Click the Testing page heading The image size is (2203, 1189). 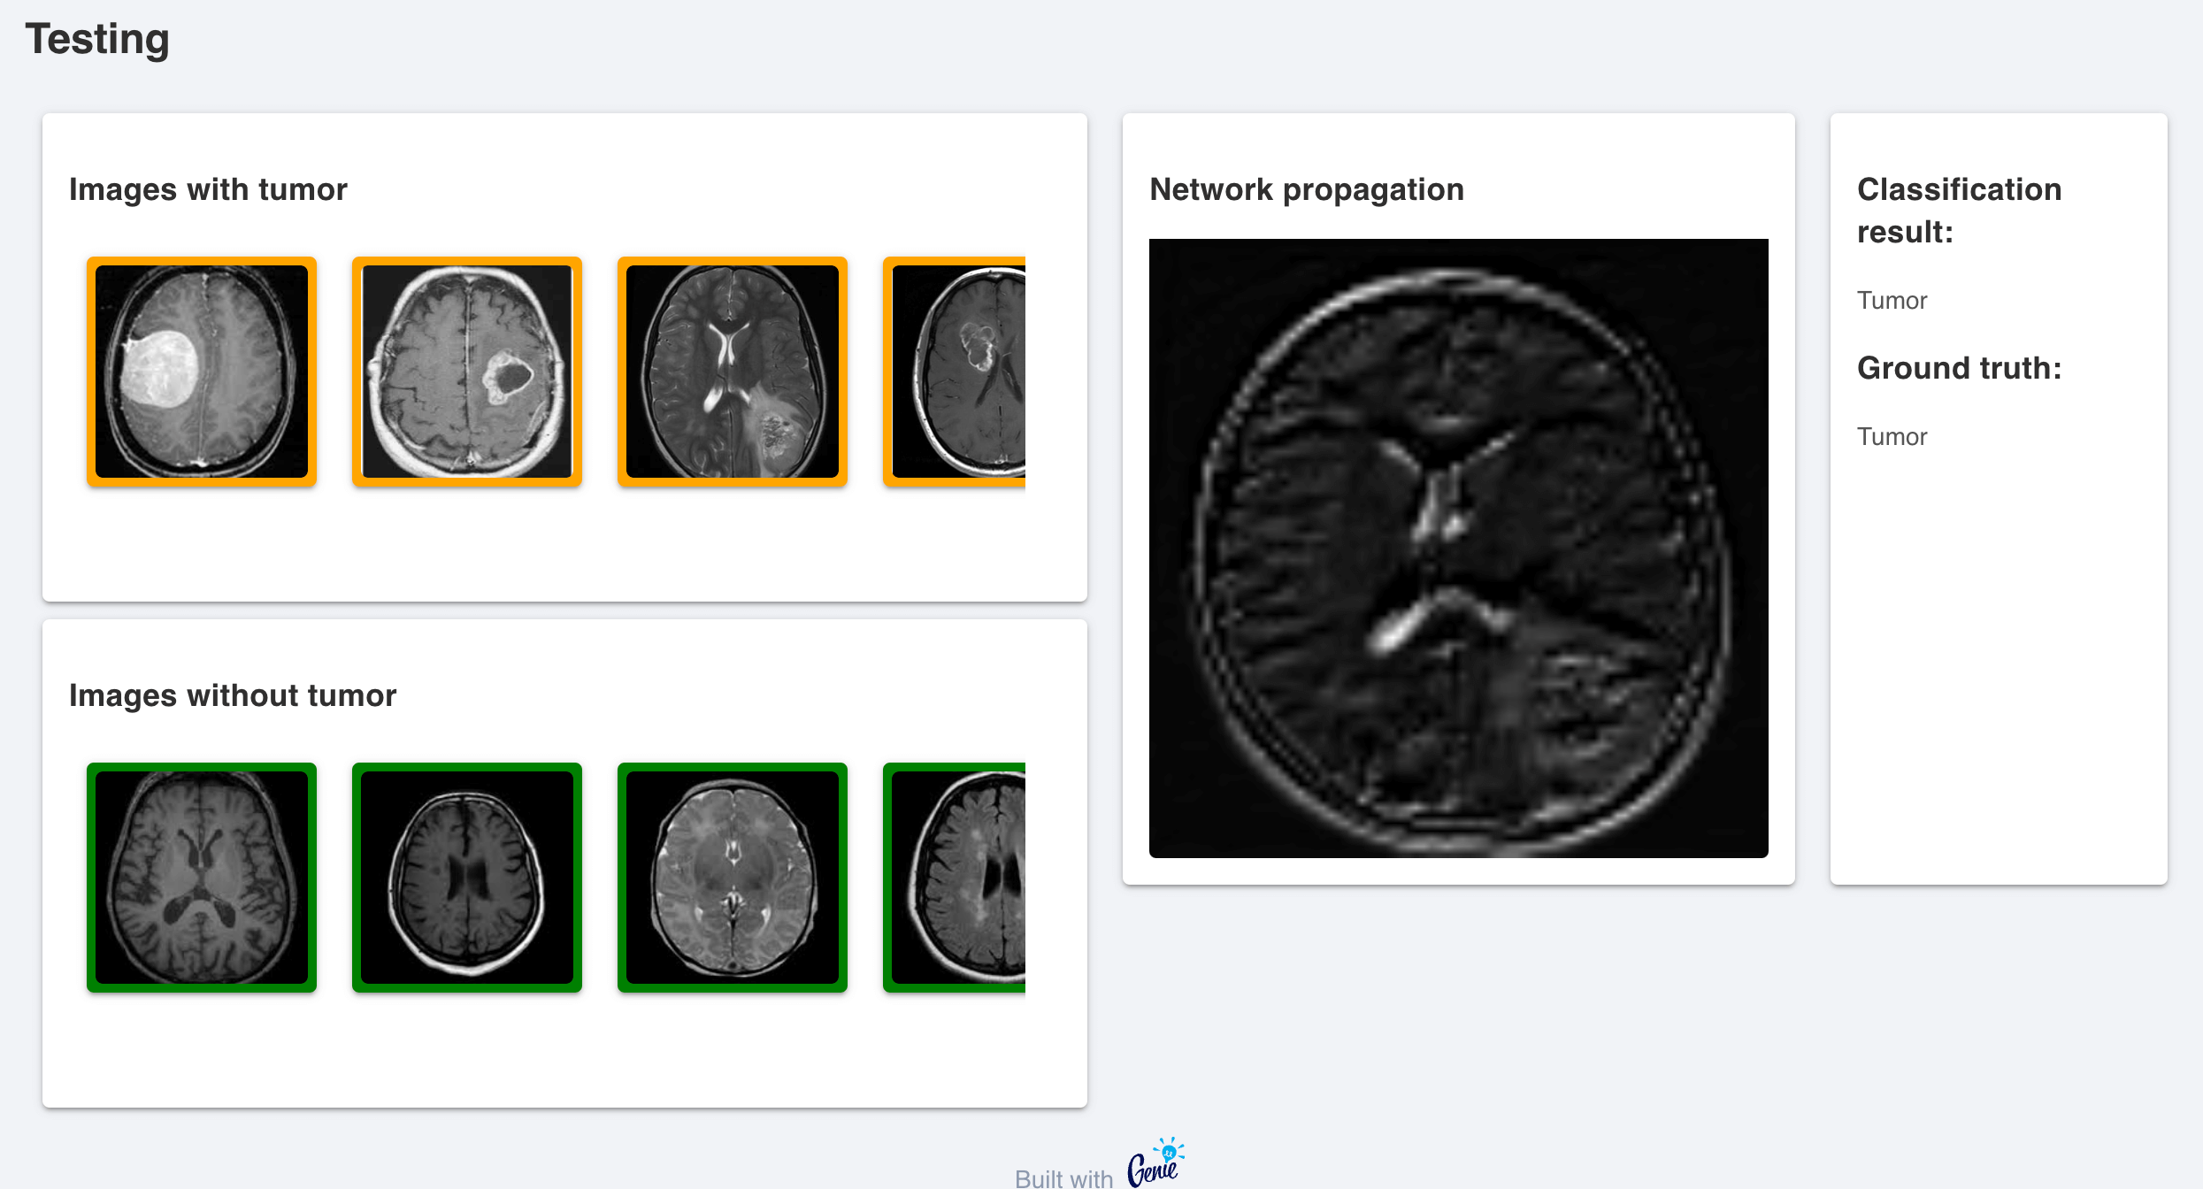click(x=97, y=39)
